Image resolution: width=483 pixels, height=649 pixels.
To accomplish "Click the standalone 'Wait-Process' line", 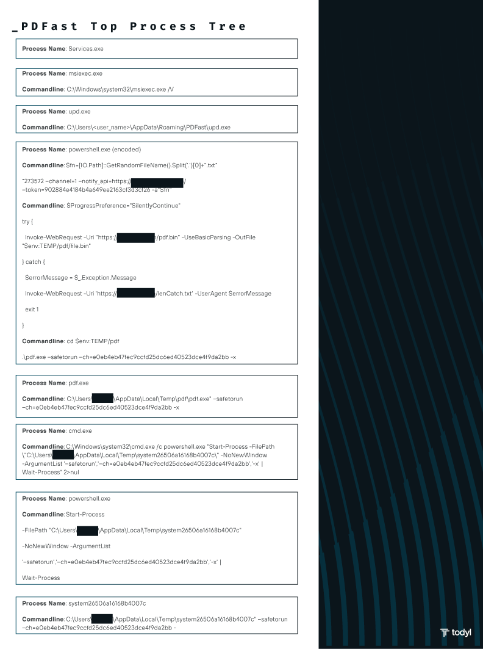I will coord(41,578).
